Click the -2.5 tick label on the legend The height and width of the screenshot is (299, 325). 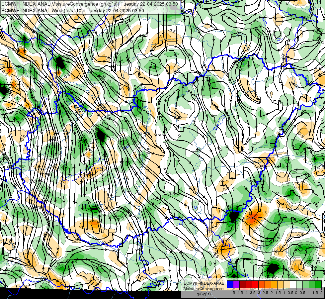pyautogui.click(x=265, y=293)
